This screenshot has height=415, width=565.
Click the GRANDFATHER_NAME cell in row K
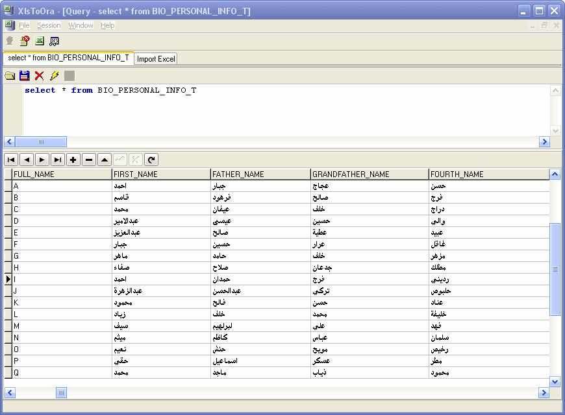click(x=370, y=302)
